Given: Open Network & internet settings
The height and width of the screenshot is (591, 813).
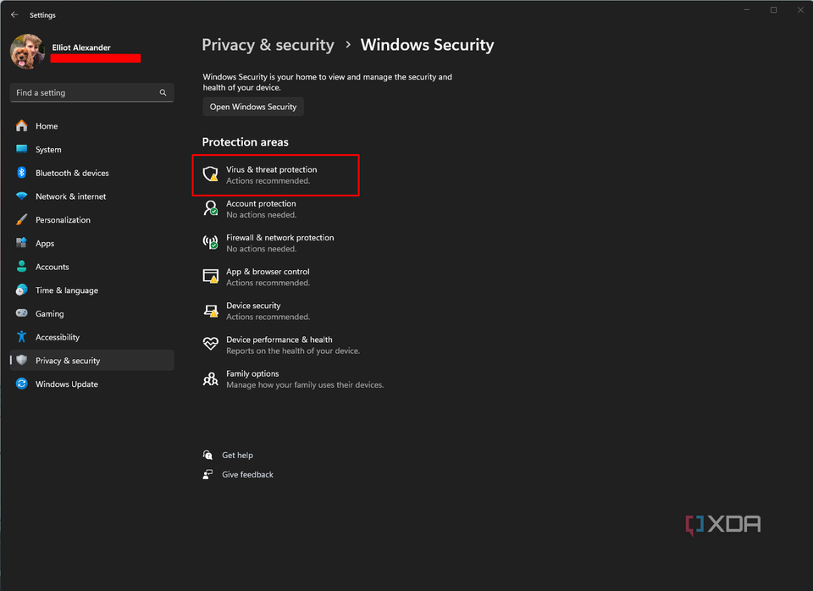Looking at the screenshot, I should [x=91, y=196].
